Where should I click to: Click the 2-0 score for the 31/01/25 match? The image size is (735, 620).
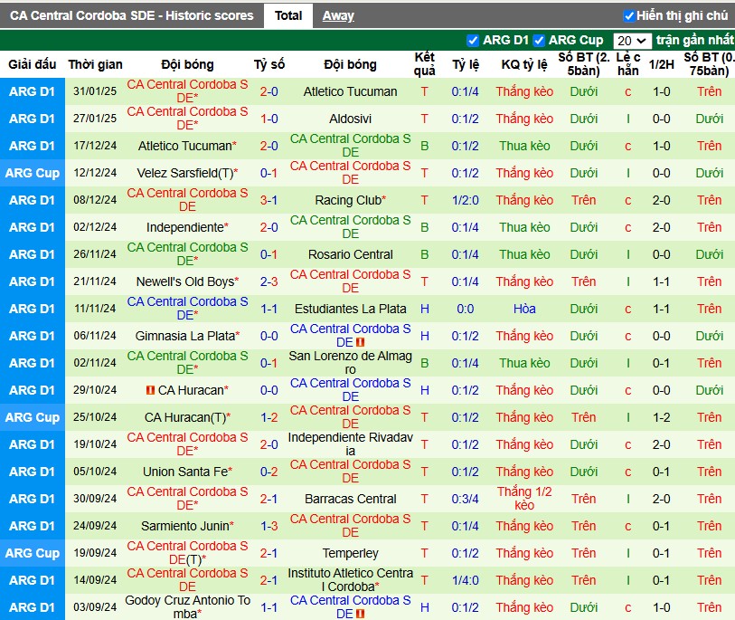(269, 91)
